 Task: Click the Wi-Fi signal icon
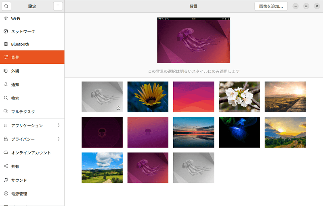pos(6,18)
